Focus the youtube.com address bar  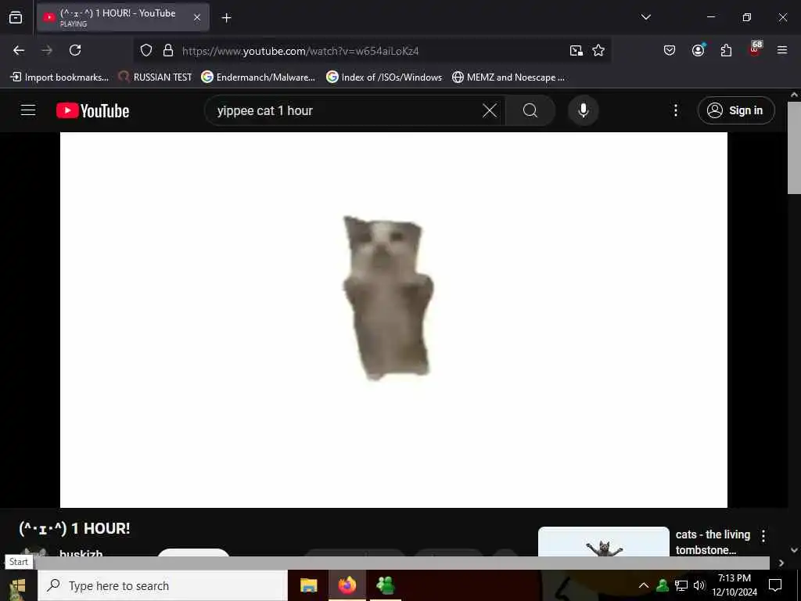click(372, 51)
